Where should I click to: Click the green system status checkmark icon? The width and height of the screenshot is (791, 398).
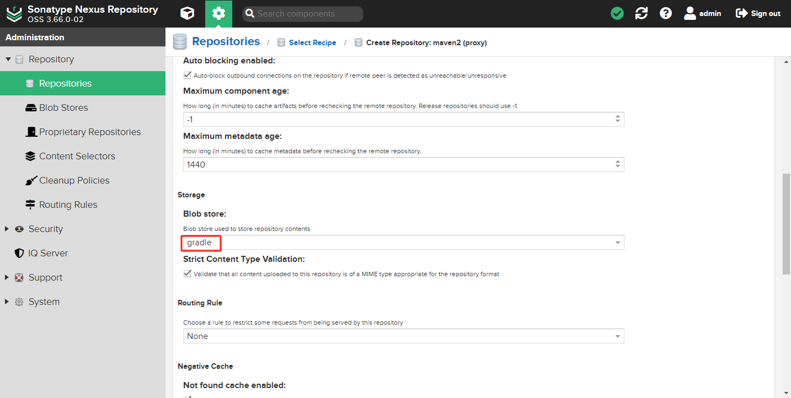point(617,14)
